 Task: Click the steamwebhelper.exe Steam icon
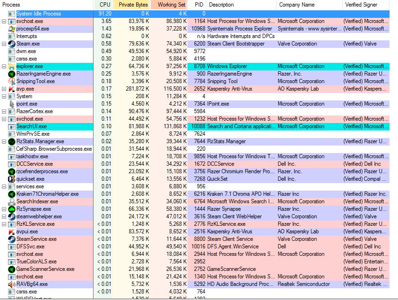pos(12,216)
